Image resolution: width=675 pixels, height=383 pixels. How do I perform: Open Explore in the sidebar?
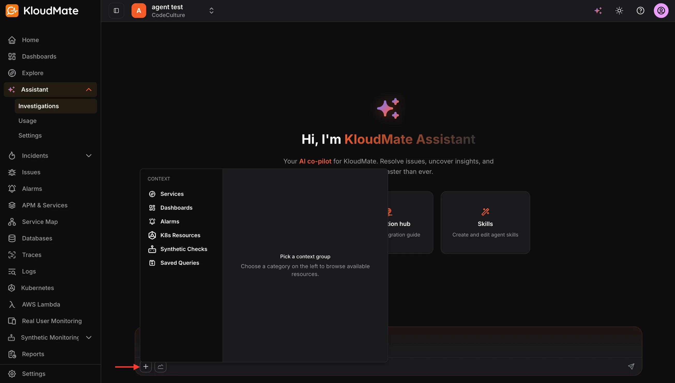[x=50, y=73]
